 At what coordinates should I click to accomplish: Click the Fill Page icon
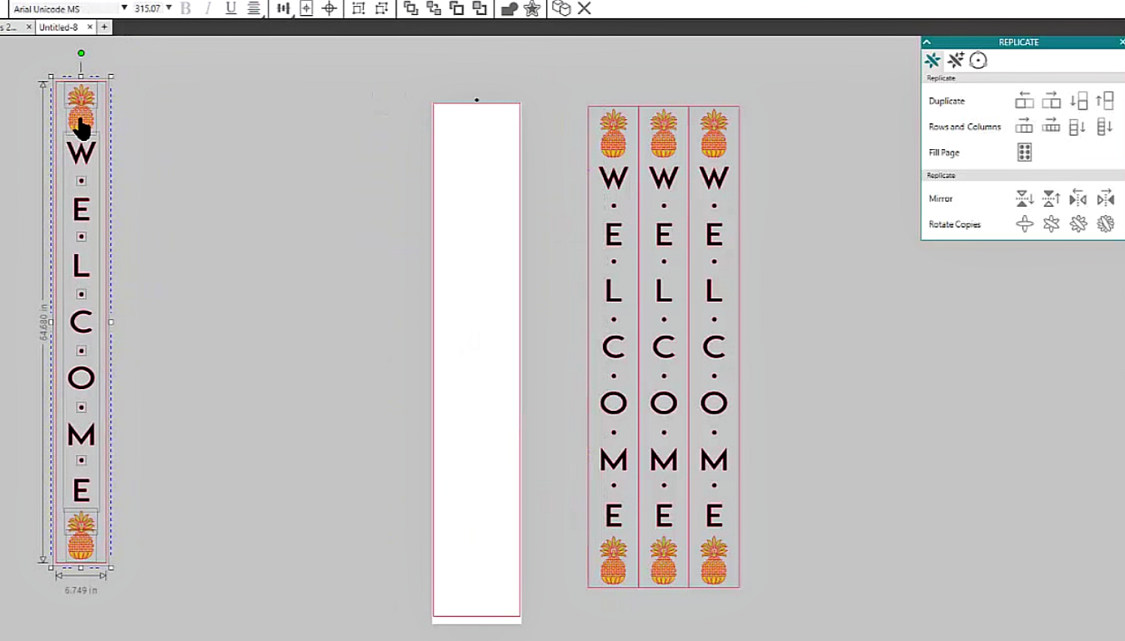coord(1024,152)
